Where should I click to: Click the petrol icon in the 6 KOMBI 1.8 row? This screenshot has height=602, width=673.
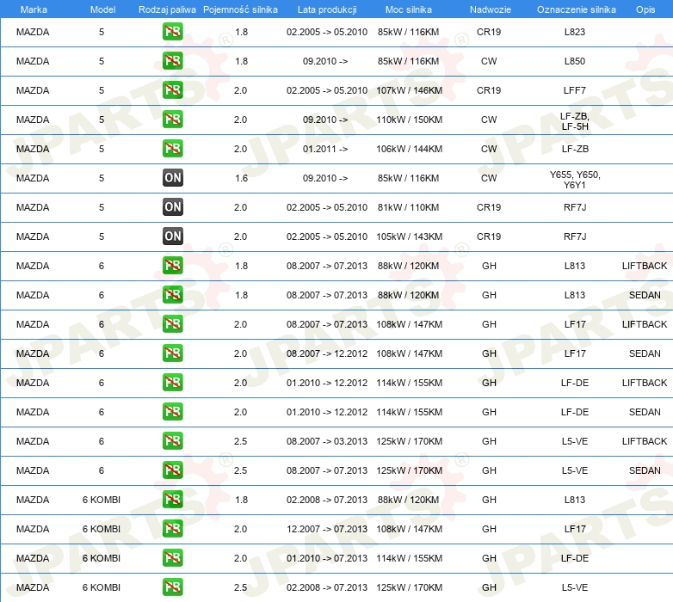pyautogui.click(x=172, y=499)
